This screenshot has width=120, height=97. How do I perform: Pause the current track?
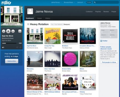[x=8, y=31]
